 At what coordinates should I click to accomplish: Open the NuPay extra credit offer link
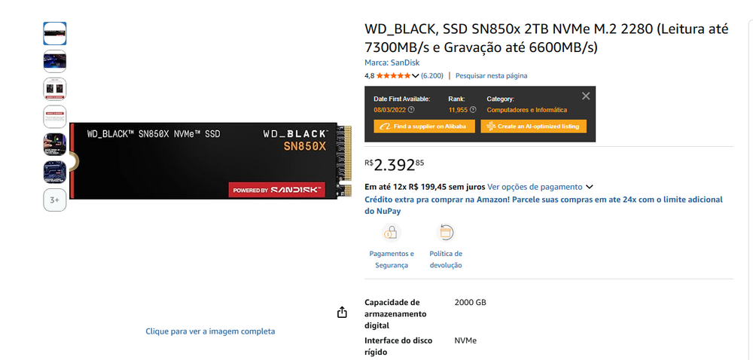pos(543,206)
